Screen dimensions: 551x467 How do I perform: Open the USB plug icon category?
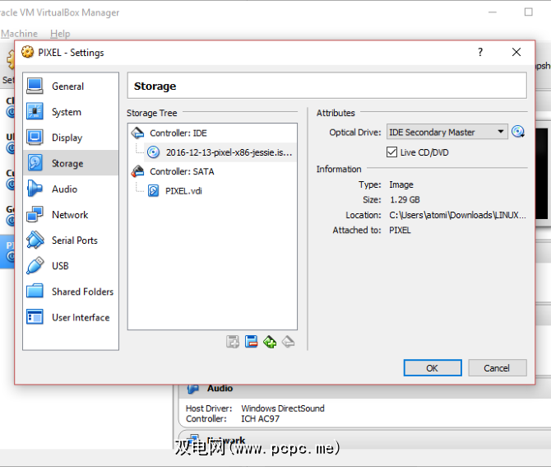click(35, 266)
